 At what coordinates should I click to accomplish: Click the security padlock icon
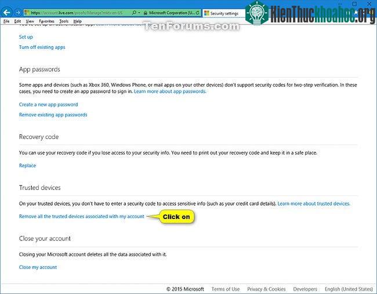click(x=145, y=13)
